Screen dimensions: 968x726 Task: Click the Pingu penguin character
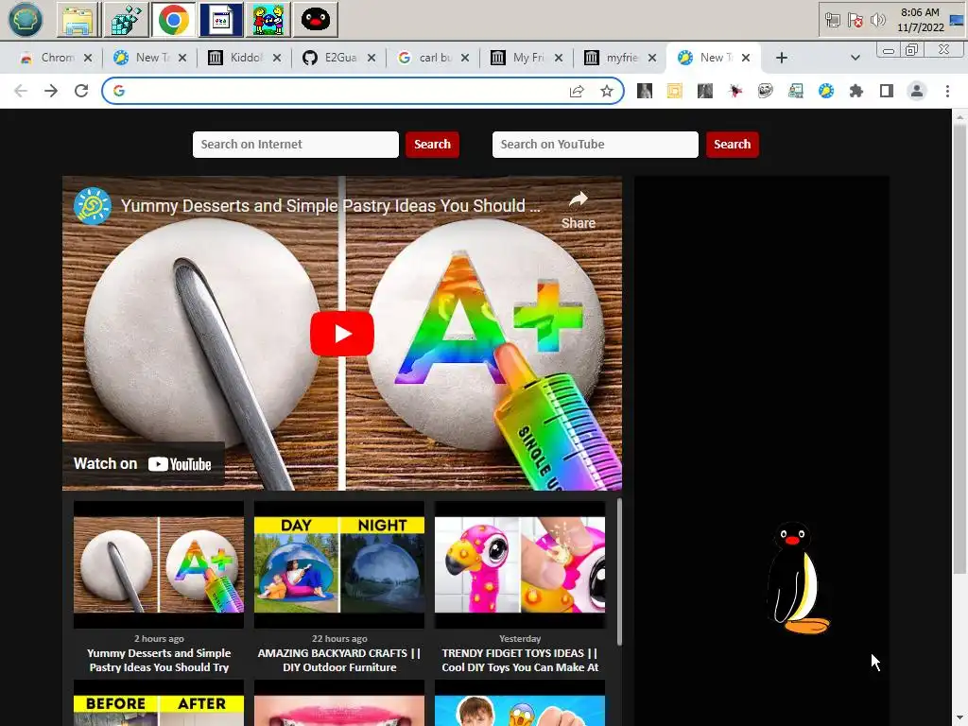tap(798, 579)
